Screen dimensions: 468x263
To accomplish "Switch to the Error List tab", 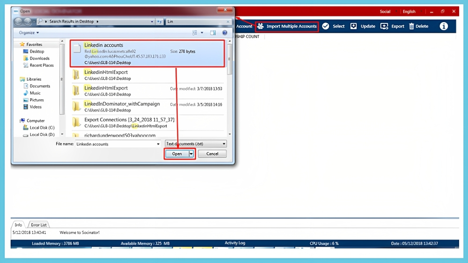I will point(38,225).
